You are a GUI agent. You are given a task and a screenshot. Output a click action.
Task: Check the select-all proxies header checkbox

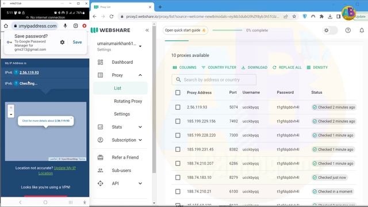tap(178, 93)
